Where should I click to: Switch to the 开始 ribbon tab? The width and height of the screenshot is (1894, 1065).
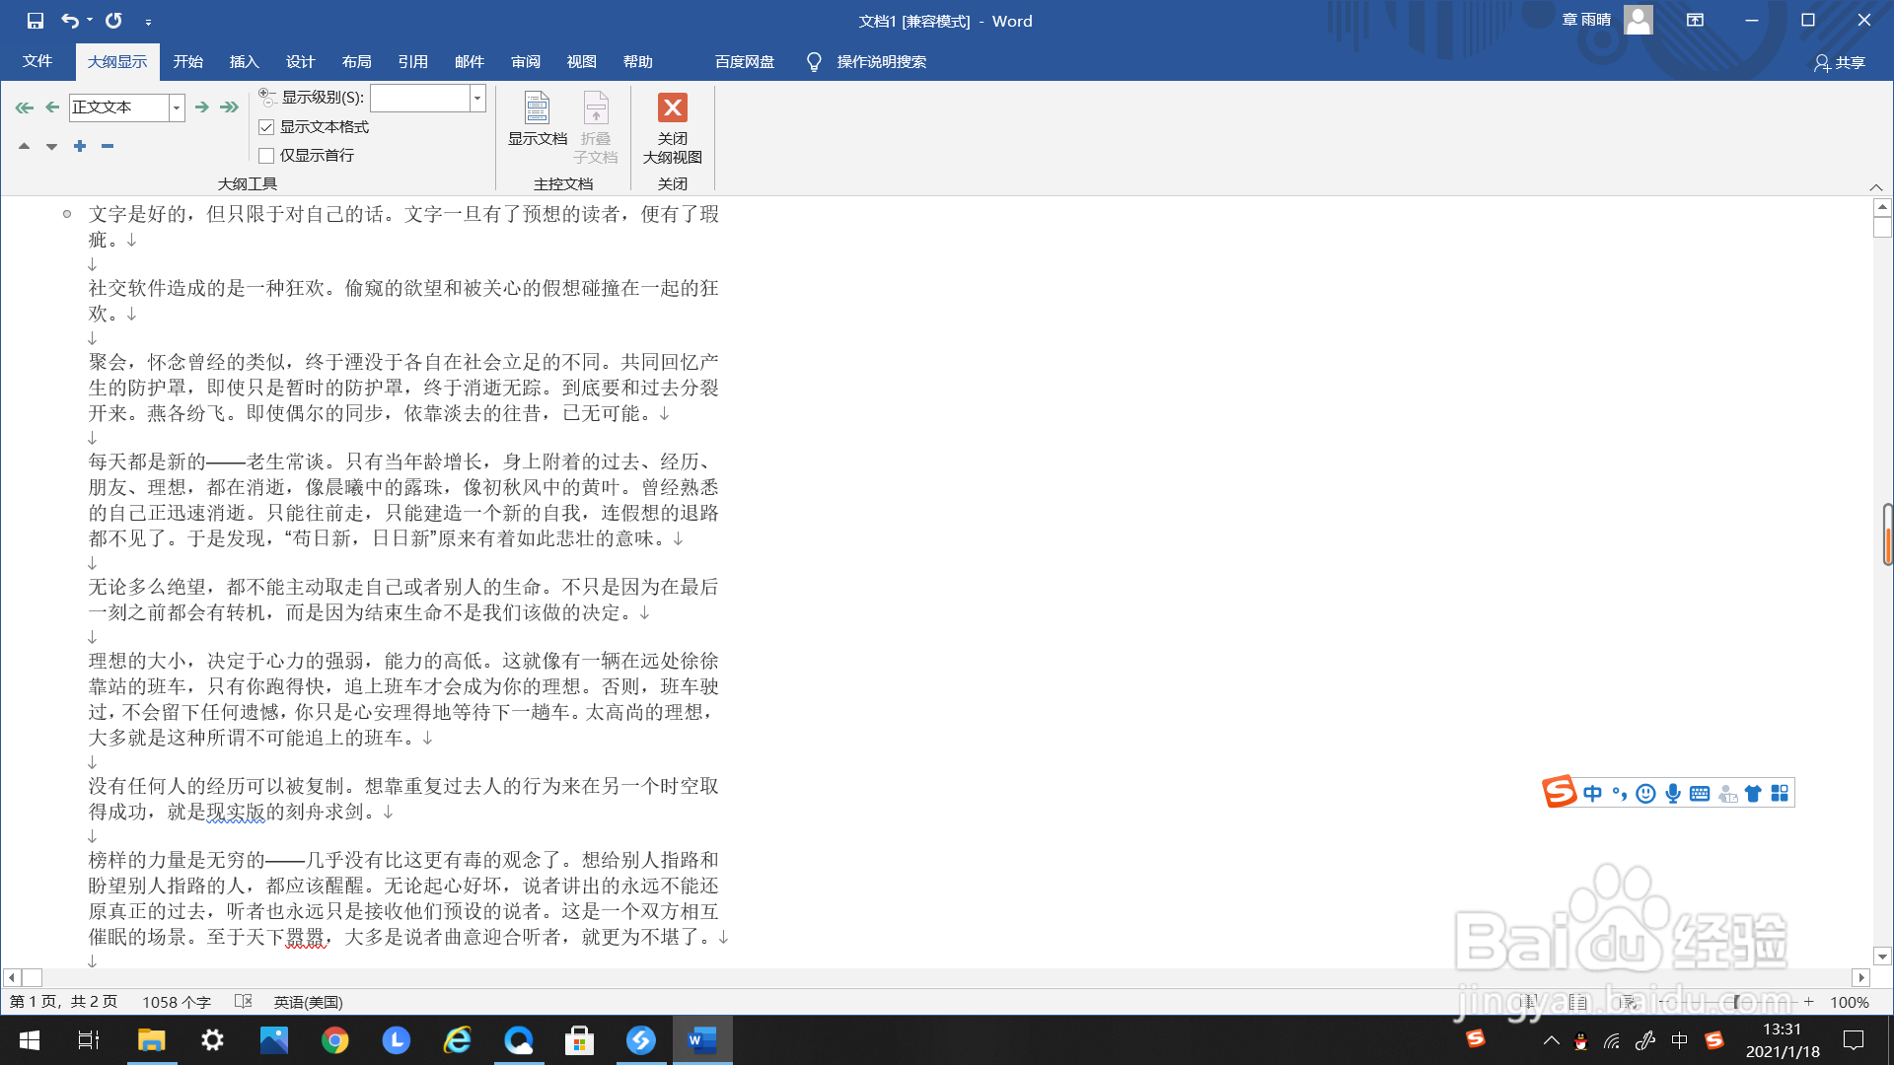tap(187, 62)
